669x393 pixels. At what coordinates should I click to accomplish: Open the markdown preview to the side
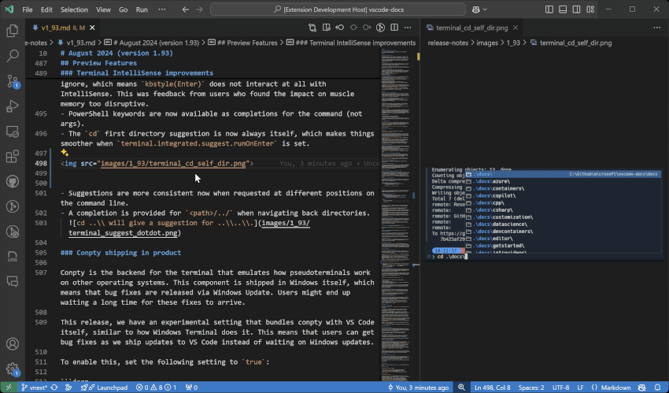[x=327, y=28]
